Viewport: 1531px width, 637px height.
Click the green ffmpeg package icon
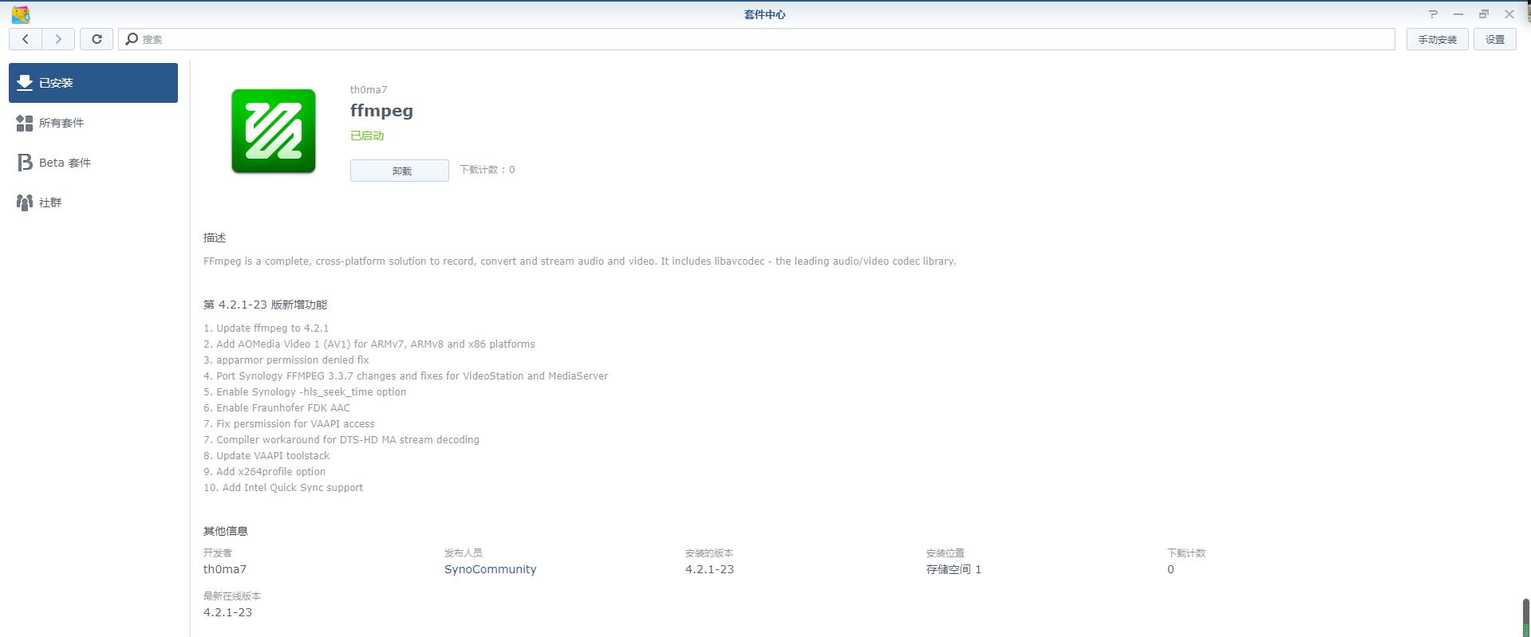(274, 131)
